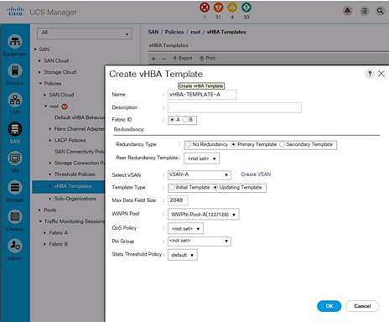Expand the Fibre Channel Adapter node
389x322 pixels.
point(50,129)
